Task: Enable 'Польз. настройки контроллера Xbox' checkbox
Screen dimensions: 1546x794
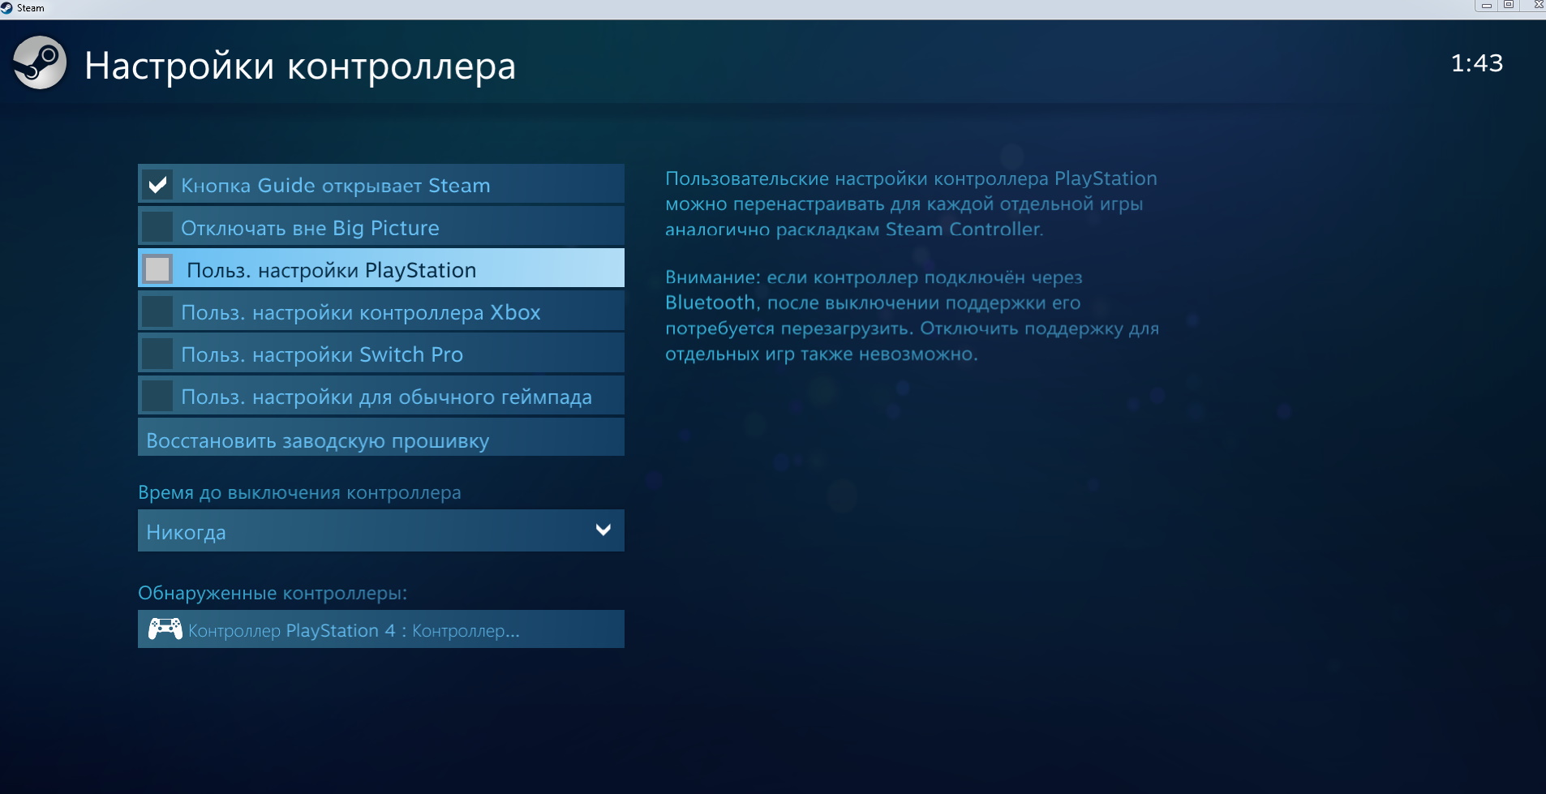Action: 157,311
